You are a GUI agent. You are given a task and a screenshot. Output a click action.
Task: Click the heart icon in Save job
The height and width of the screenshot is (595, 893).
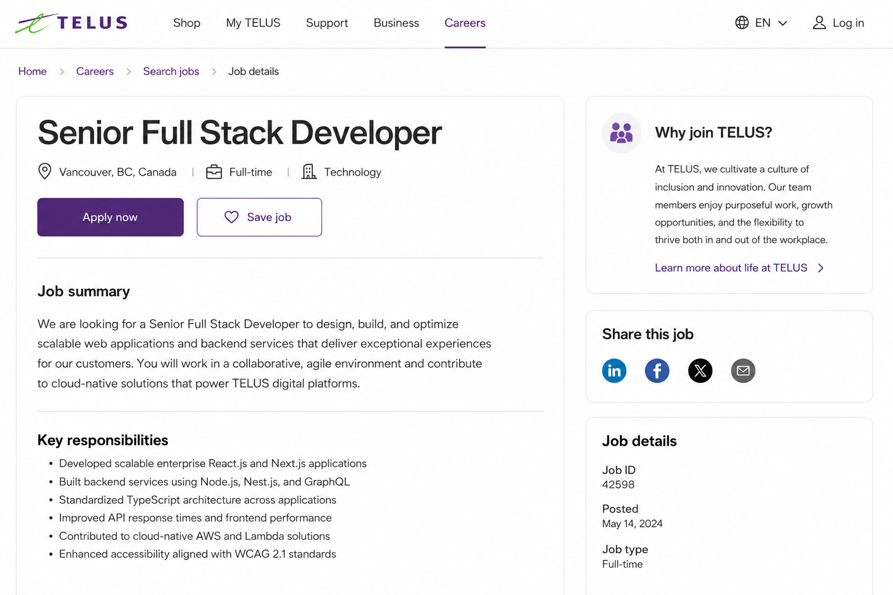coord(231,217)
